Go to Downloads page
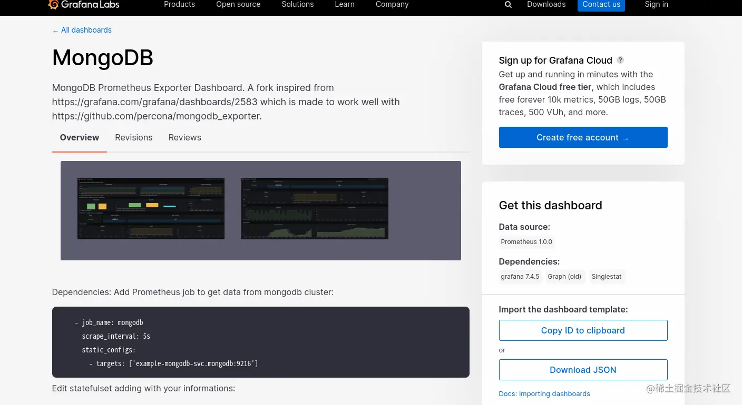 [546, 4]
